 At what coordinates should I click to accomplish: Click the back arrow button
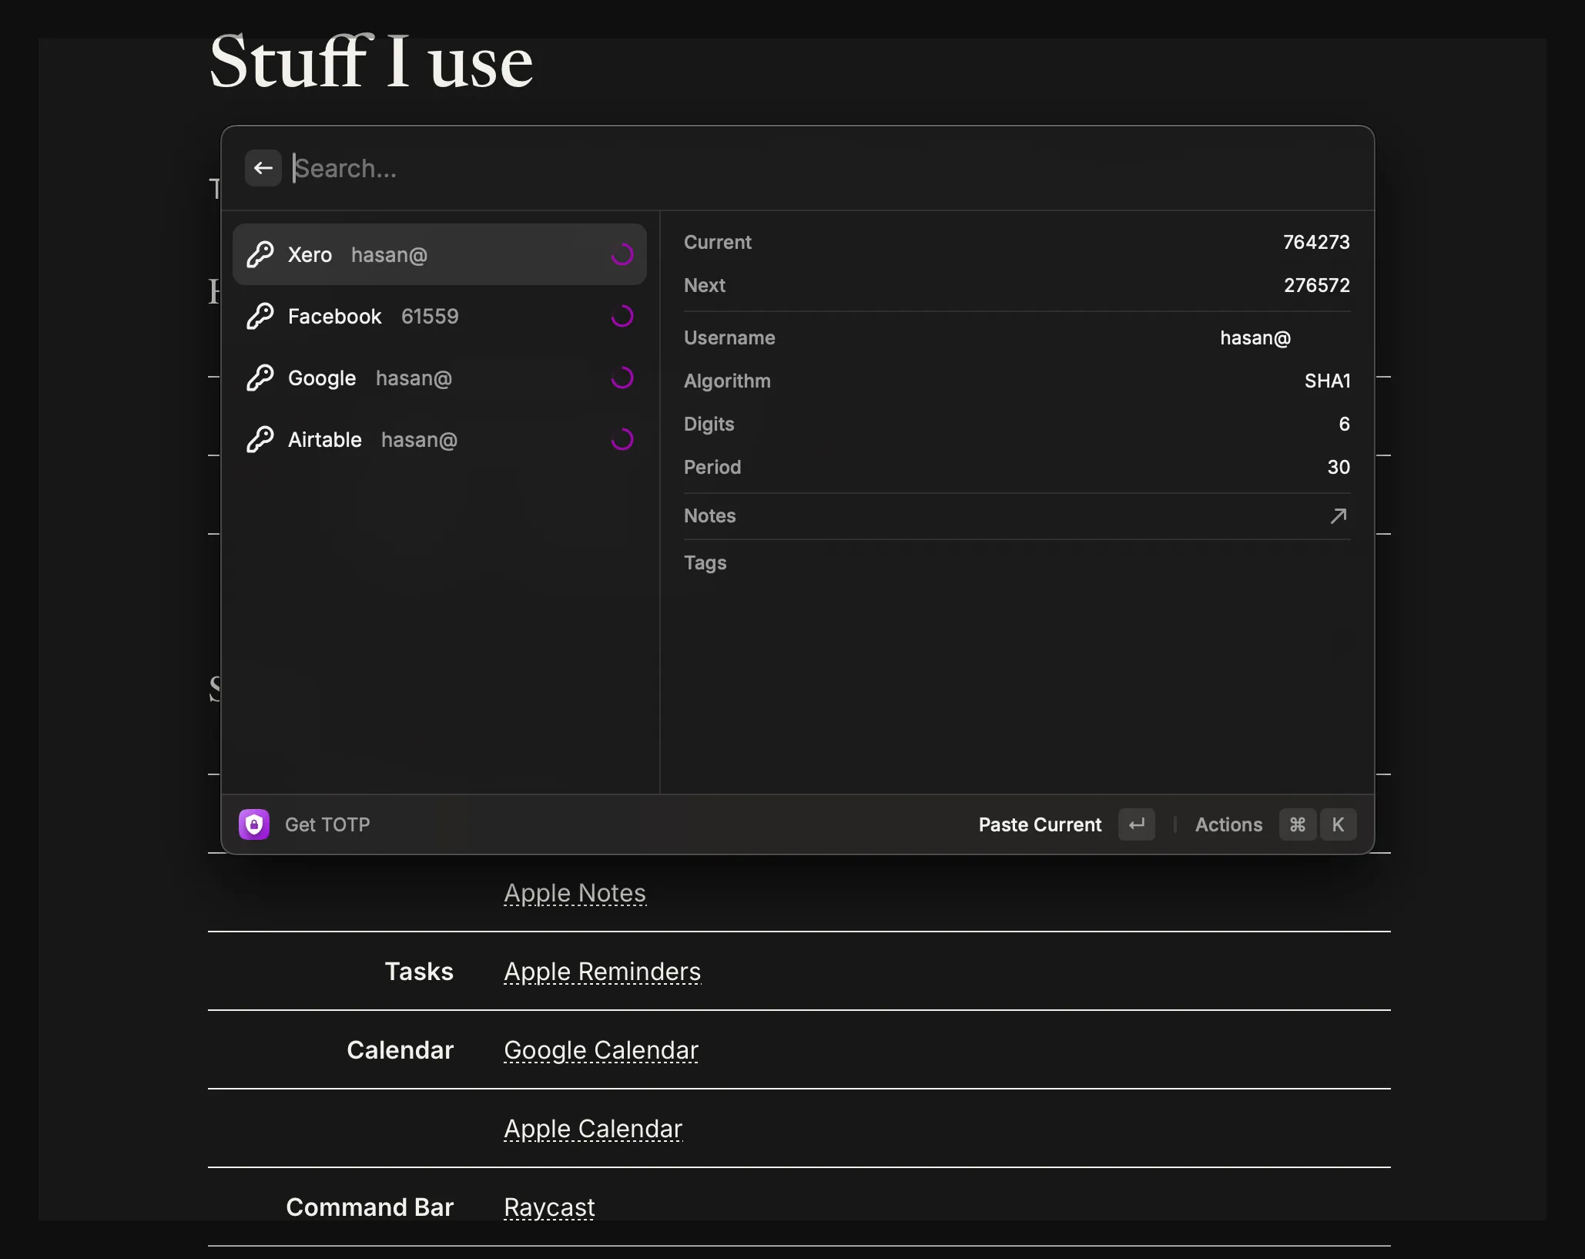tap(263, 168)
